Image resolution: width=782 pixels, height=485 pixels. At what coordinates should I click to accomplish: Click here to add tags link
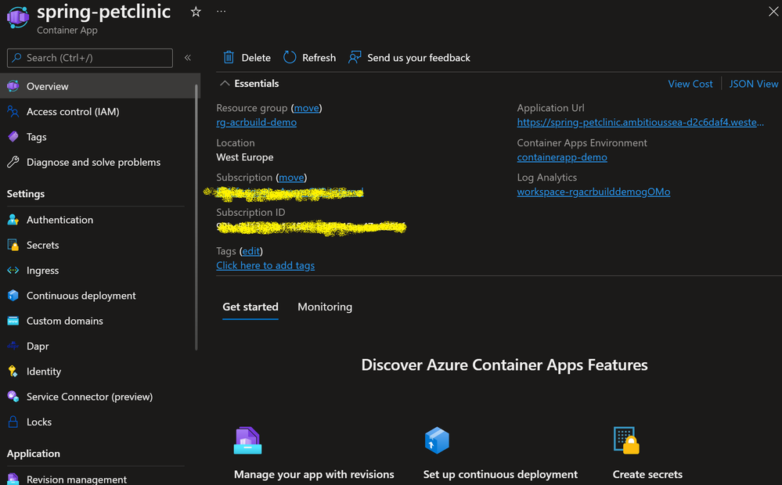265,266
